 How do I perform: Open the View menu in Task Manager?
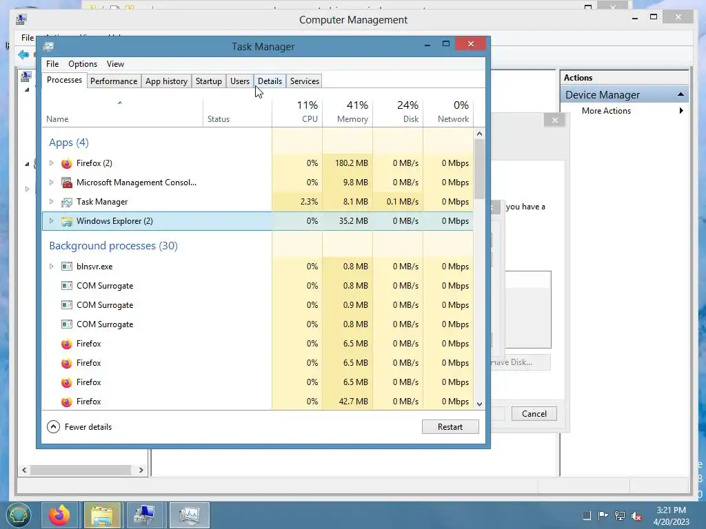(x=115, y=64)
